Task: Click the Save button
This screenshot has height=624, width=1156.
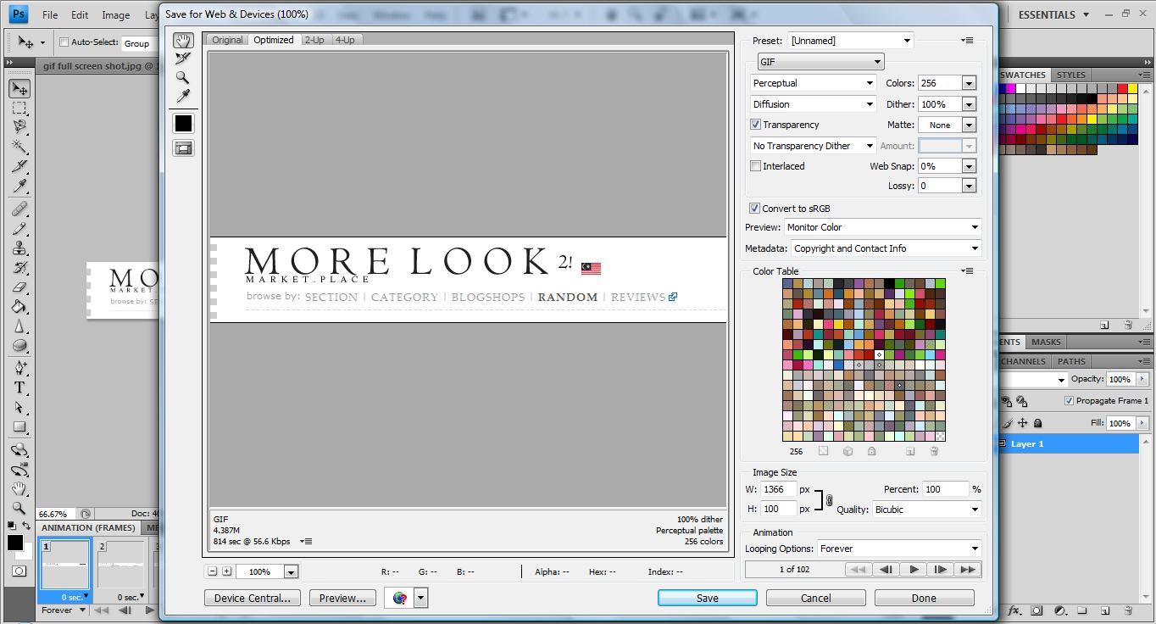Action: (x=708, y=598)
